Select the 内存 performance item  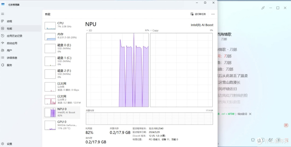coord(62,36)
